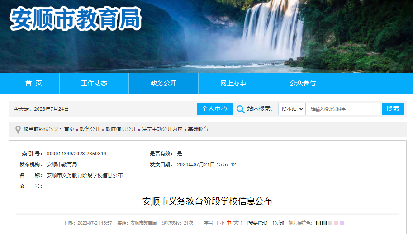Select the light blue eye-protection color swatch

click(324, 223)
